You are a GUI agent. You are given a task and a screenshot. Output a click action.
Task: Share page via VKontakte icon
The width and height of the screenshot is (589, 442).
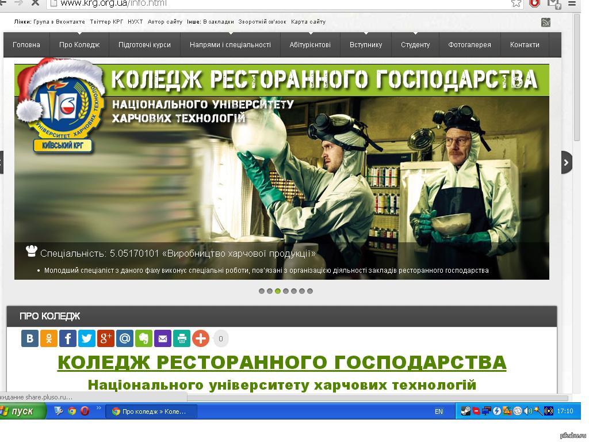point(30,338)
